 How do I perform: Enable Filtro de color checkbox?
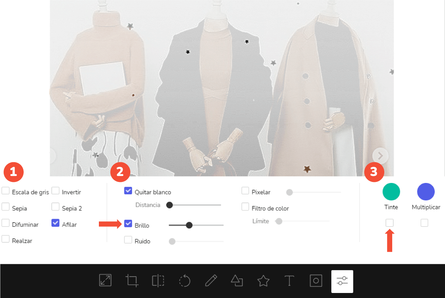(245, 207)
